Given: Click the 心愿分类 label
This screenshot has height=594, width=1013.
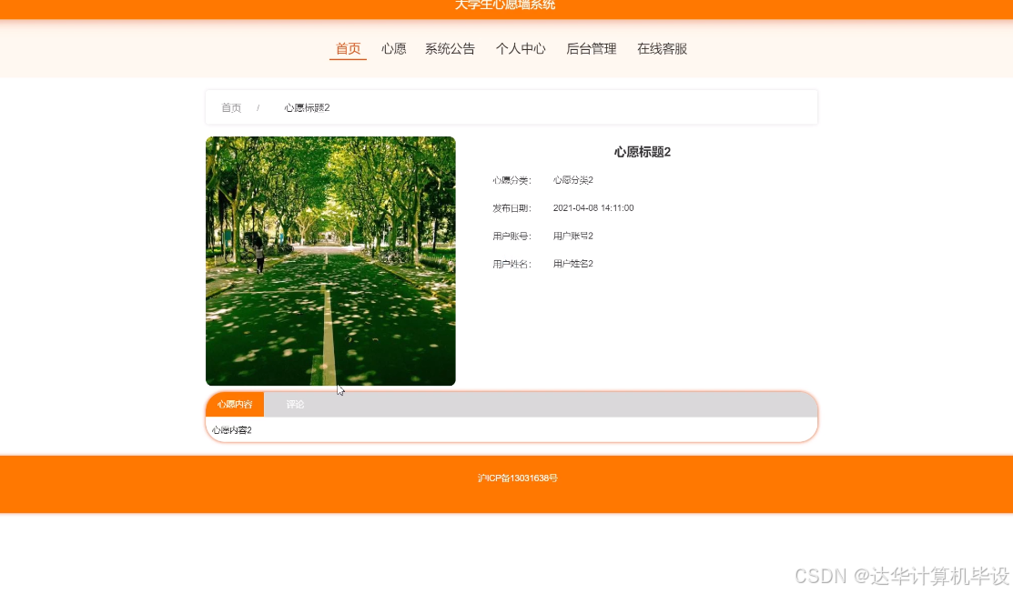Looking at the screenshot, I should [512, 180].
